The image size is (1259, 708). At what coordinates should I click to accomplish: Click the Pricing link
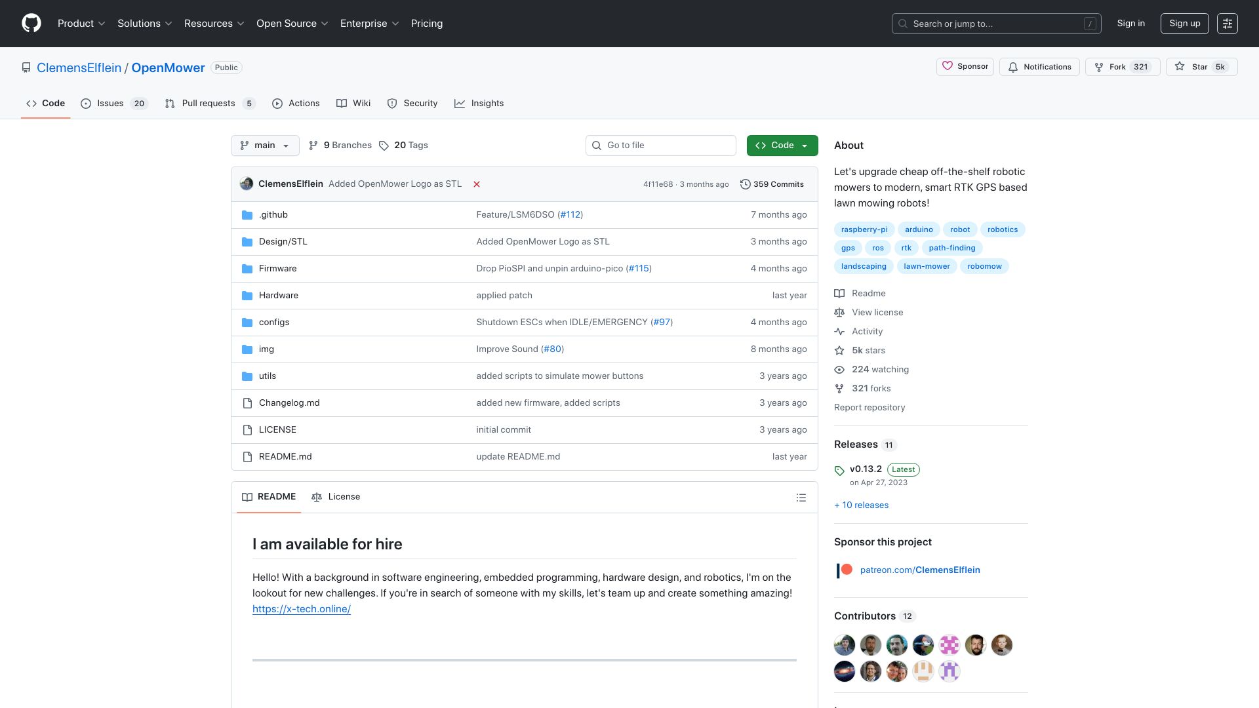[427, 24]
